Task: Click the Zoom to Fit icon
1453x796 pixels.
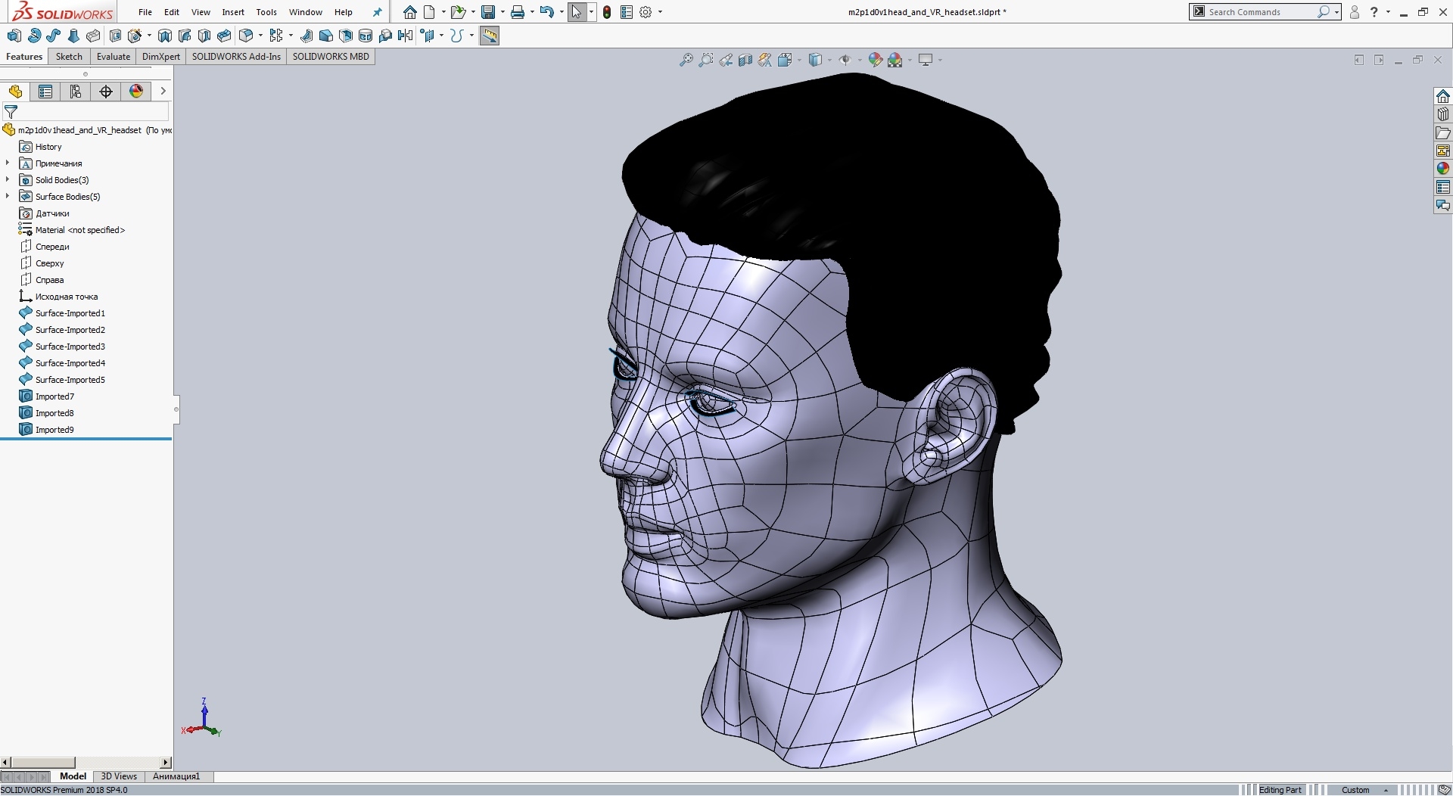Action: coord(686,60)
